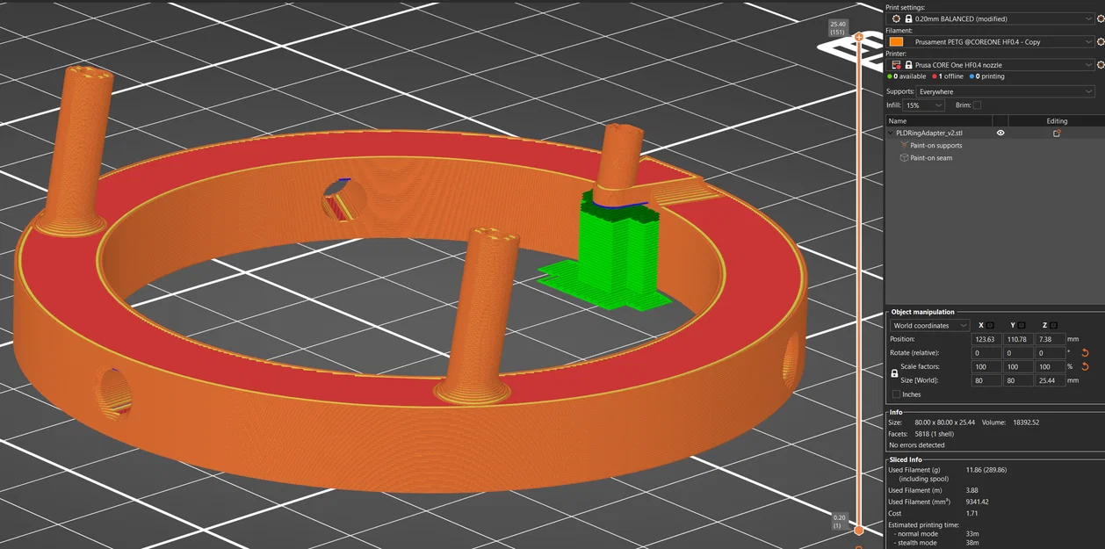
Task: Open the Filament preset dropdown
Action: coord(991,41)
